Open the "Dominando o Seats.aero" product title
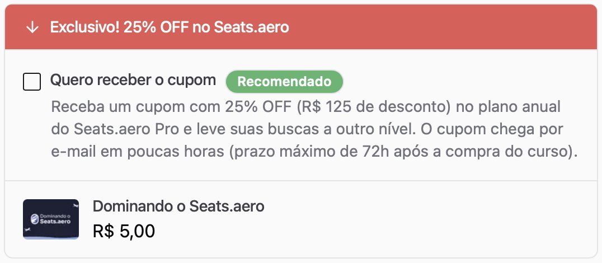Screen dimensions: 602x263 [178, 206]
